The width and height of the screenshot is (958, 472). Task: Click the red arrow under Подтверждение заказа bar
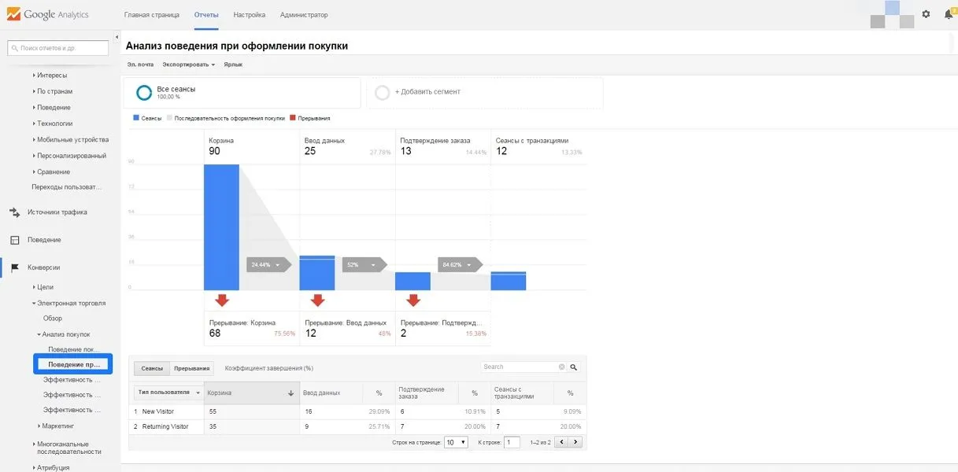tap(413, 300)
